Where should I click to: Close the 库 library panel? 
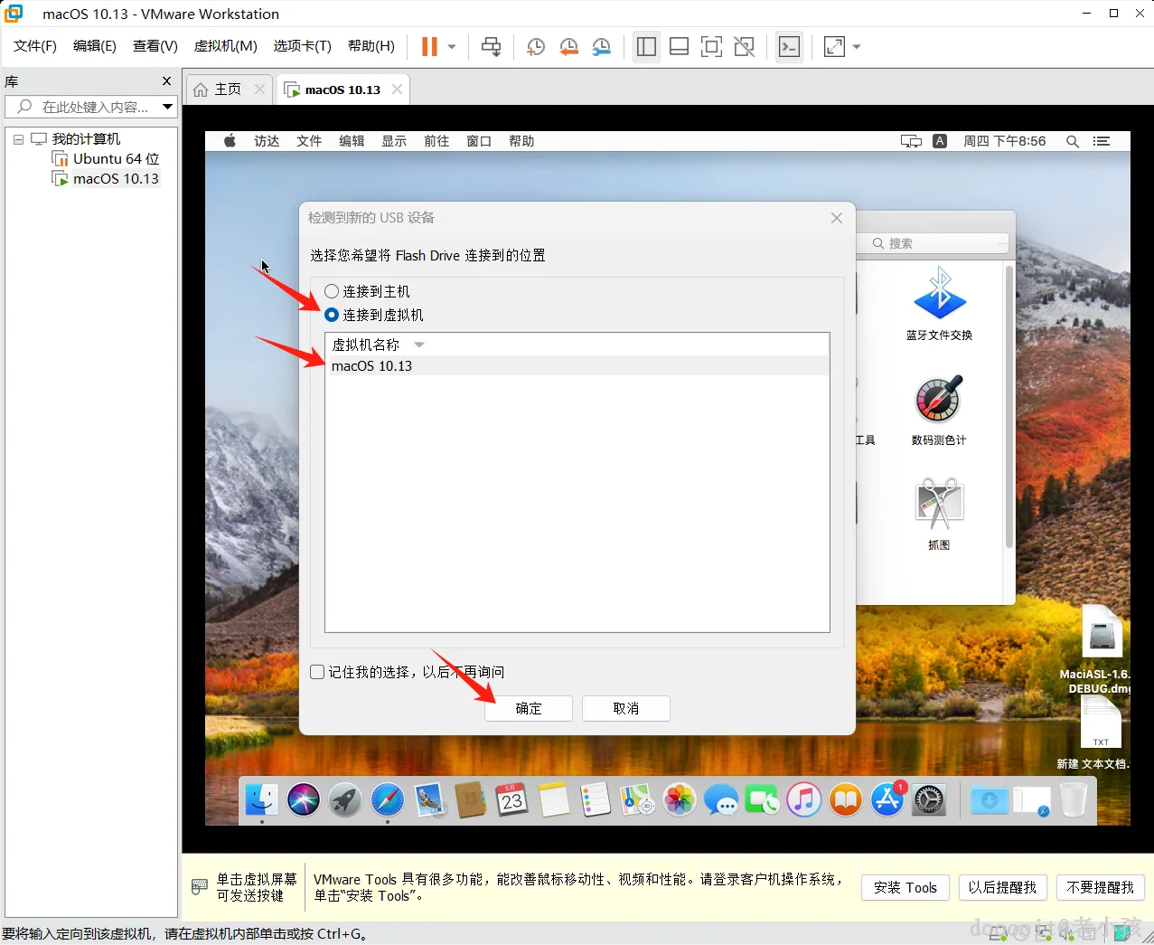pos(166,81)
